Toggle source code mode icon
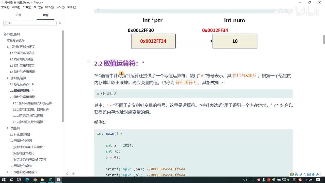The width and height of the screenshot is (325, 183). [x=74, y=174]
